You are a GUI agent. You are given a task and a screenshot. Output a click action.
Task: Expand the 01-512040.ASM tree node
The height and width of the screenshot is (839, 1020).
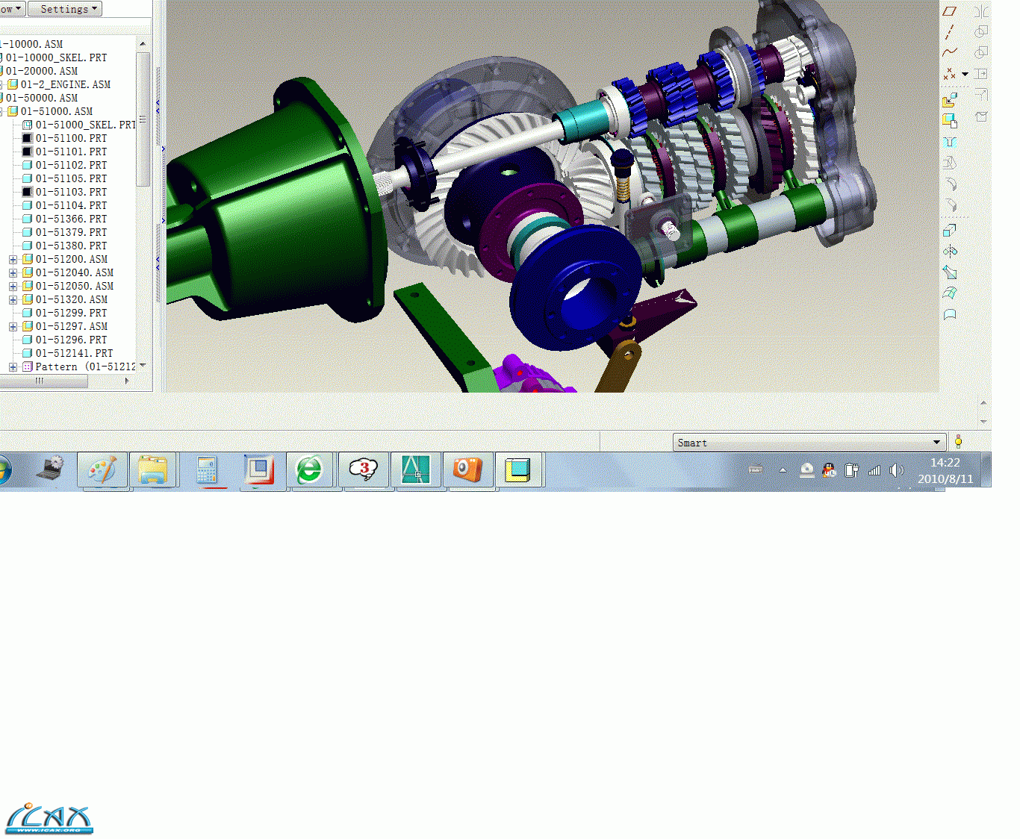[13, 273]
